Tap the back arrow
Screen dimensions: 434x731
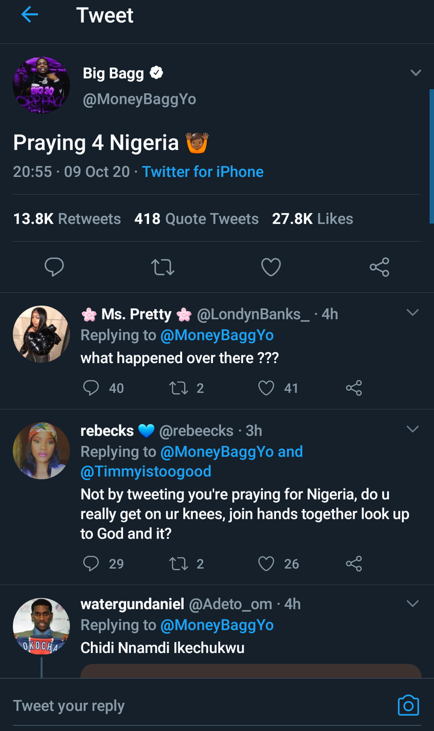[x=30, y=15]
